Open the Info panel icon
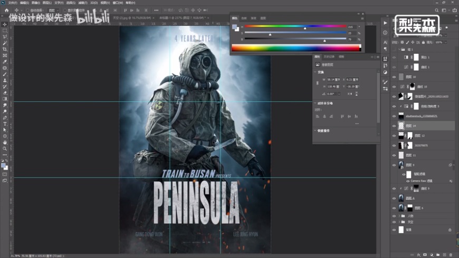This screenshot has width=459, height=258. click(x=385, y=33)
